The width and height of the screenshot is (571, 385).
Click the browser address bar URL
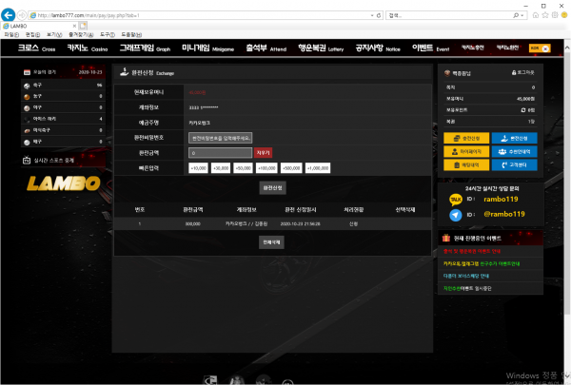coord(89,15)
